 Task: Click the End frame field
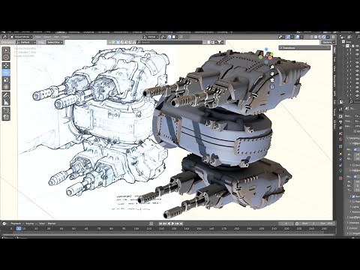point(326,223)
